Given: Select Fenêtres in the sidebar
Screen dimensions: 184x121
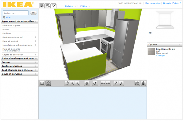Looking at the screenshot, I should click(x=7, y=33).
